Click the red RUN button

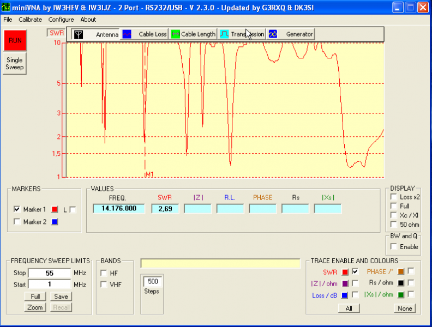(x=15, y=40)
